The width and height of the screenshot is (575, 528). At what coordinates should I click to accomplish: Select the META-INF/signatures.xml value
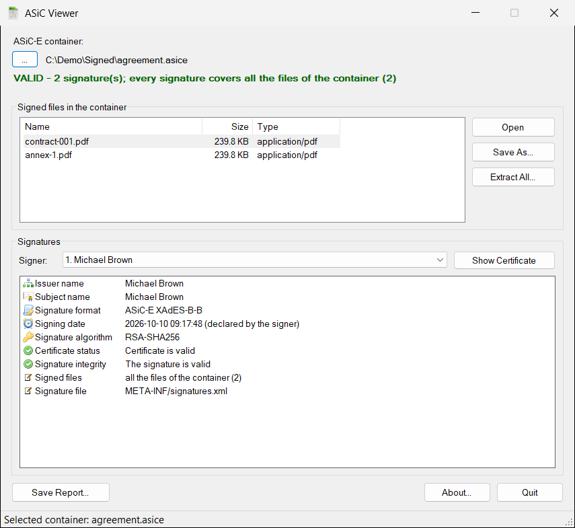(176, 391)
